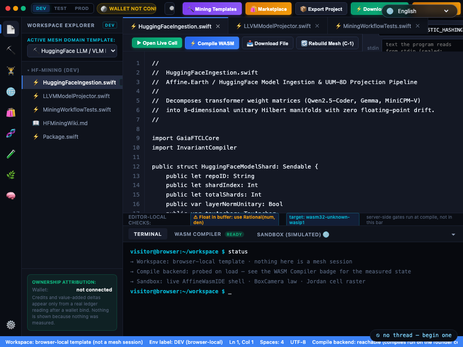Click lightning icon beside Package.swift
The height and width of the screenshot is (347, 463).
pos(36,136)
